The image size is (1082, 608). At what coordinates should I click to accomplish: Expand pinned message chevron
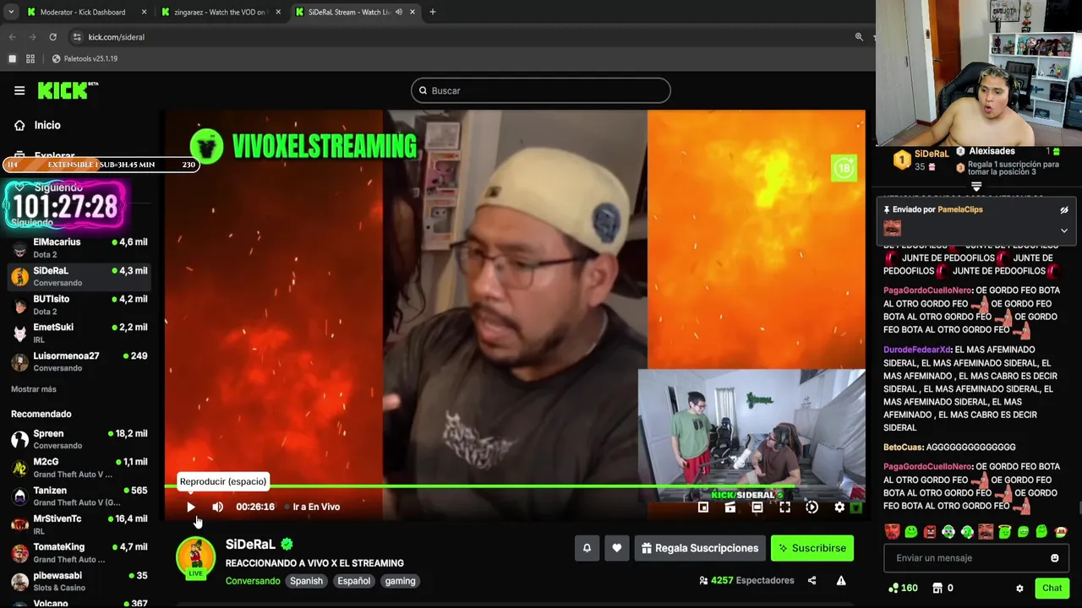tap(1064, 231)
